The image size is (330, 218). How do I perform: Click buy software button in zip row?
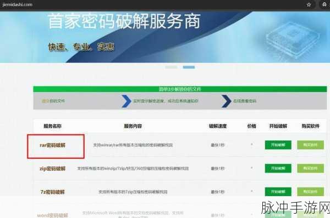(310, 168)
